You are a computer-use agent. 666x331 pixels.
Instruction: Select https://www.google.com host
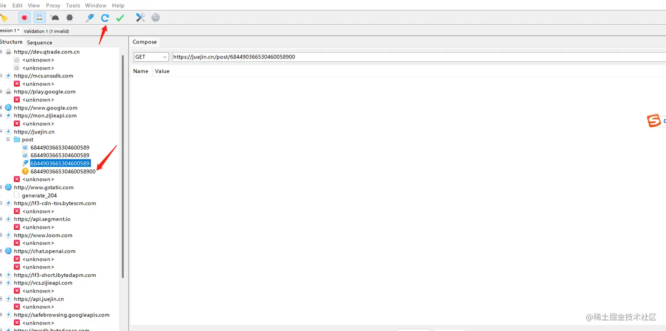click(45, 108)
